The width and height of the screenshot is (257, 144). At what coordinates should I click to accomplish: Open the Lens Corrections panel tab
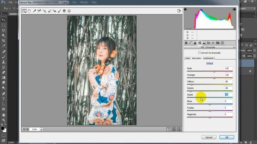[x=209, y=43]
